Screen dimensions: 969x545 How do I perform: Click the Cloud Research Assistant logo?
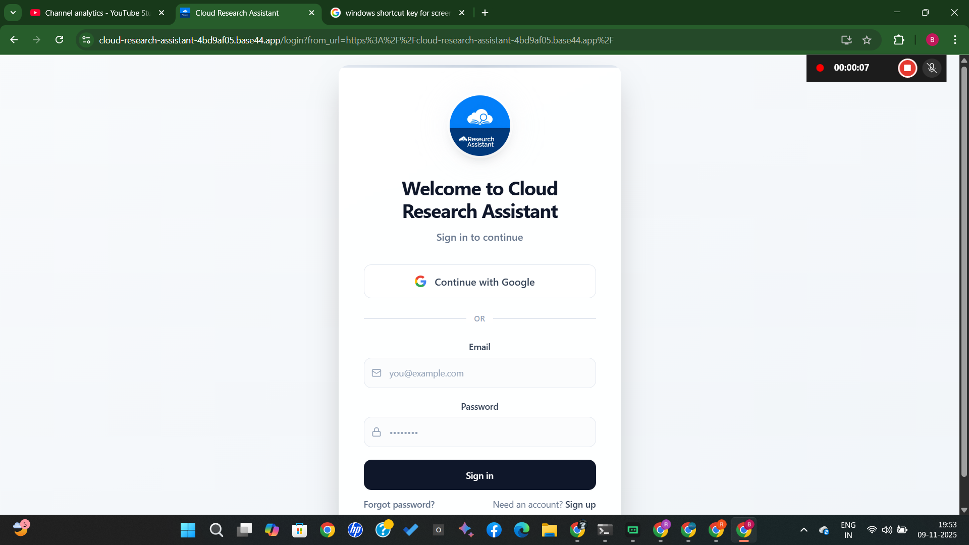tap(479, 126)
